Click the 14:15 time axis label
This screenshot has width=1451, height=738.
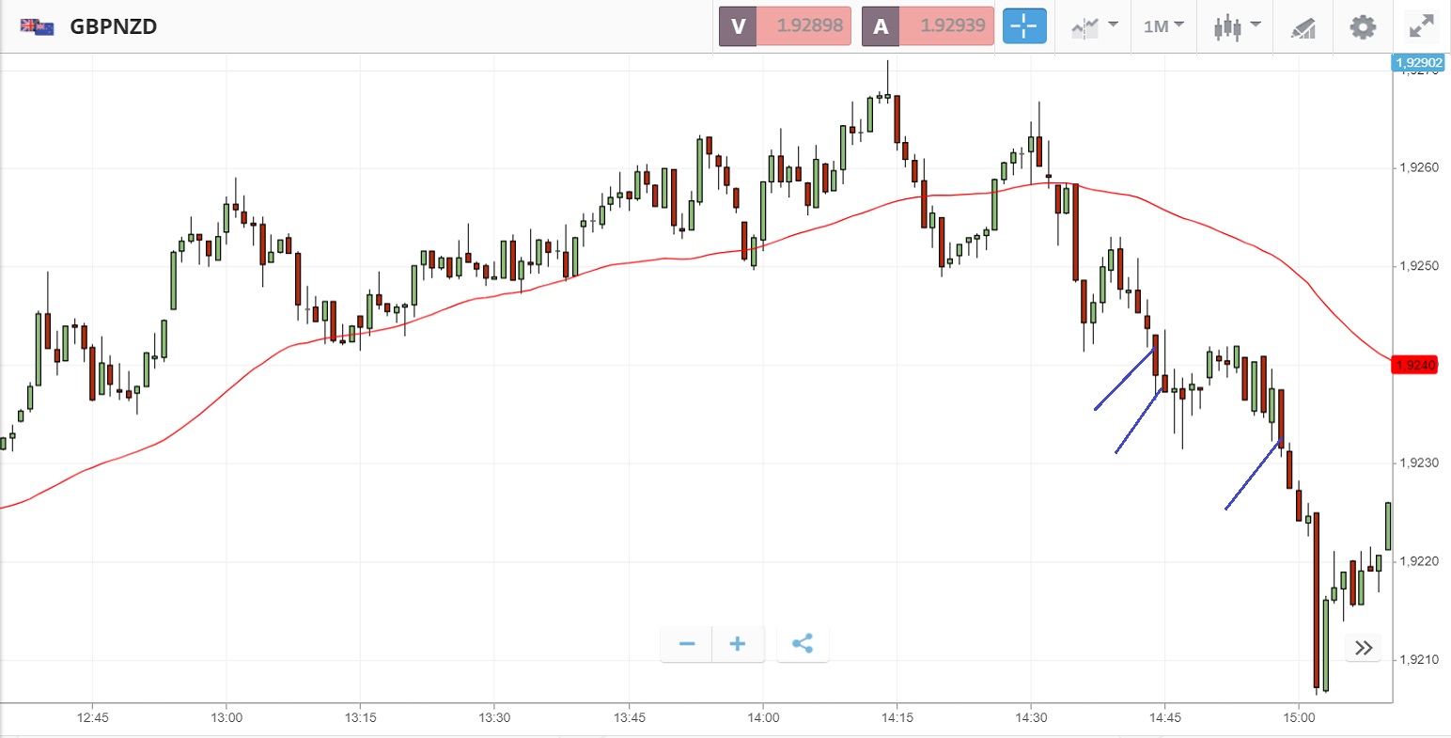897,717
